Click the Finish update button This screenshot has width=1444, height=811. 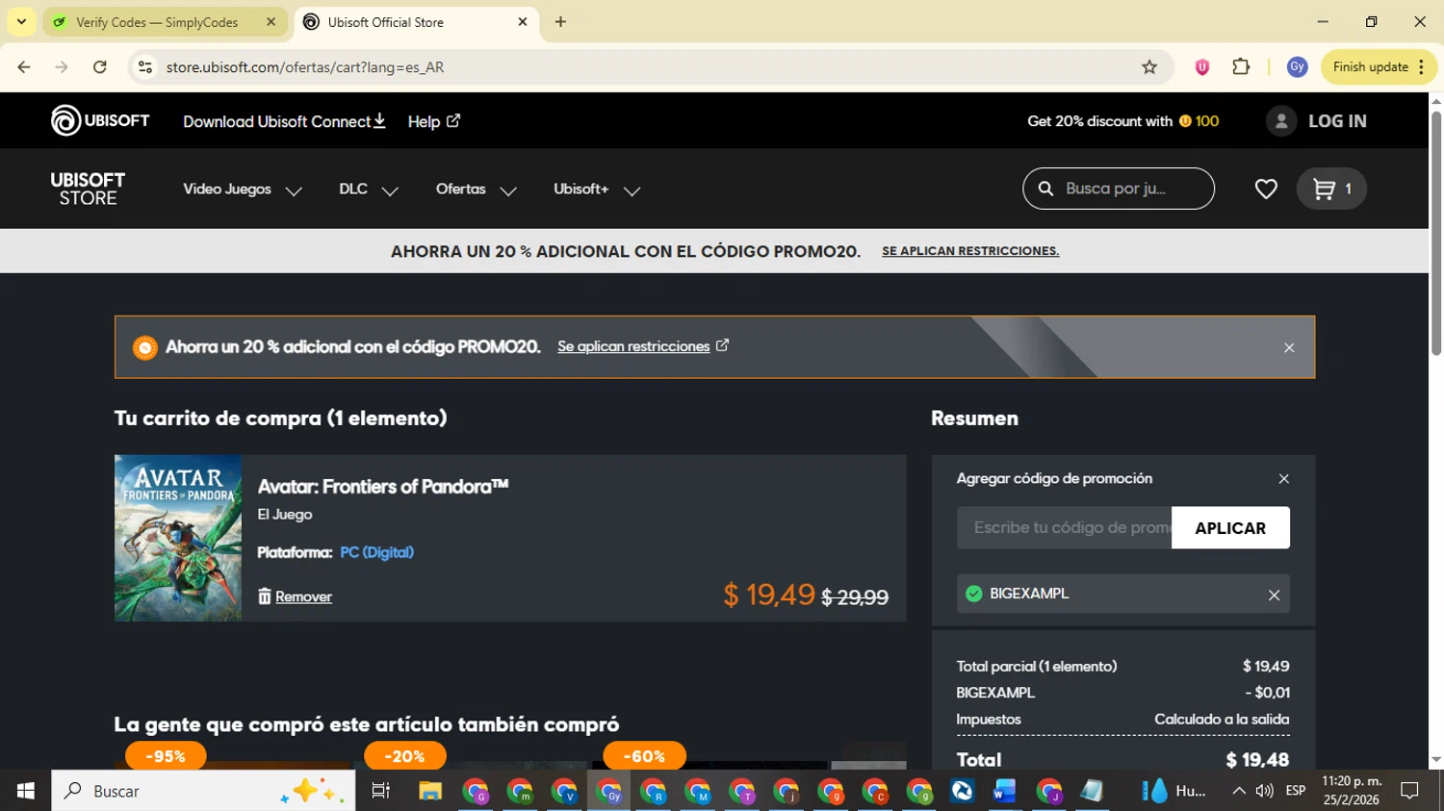pyautogui.click(x=1379, y=67)
